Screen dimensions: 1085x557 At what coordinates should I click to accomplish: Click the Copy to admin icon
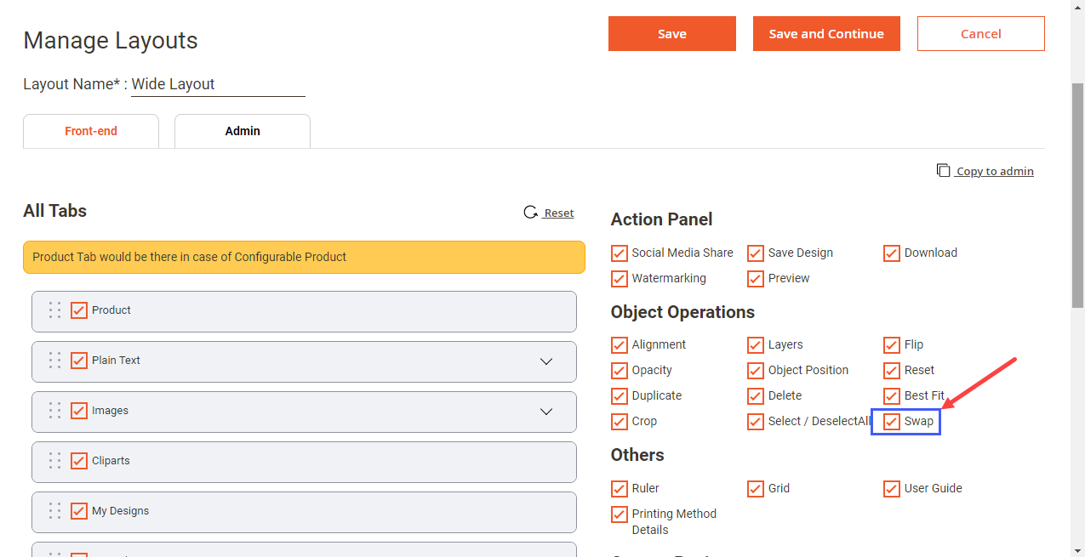point(943,170)
